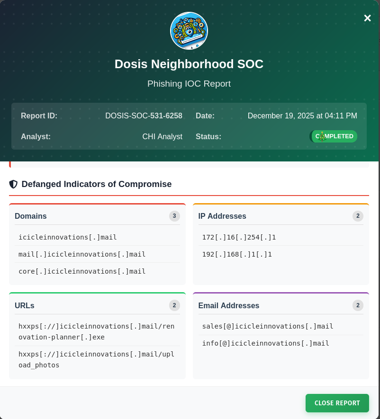This screenshot has height=419, width=380.
Task: Click the tree icon inside the COMPLETED badge
Action: [x=322, y=136]
